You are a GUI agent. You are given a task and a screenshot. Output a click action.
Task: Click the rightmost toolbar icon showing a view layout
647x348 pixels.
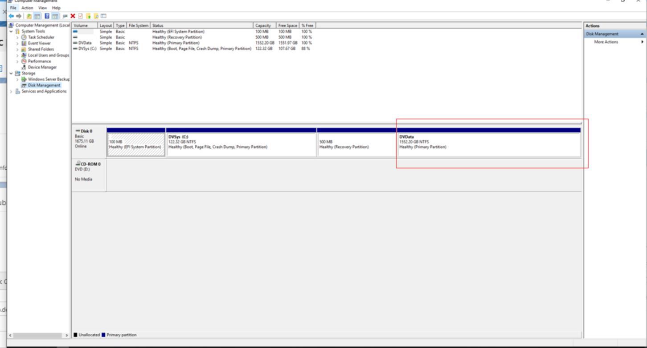(103, 16)
